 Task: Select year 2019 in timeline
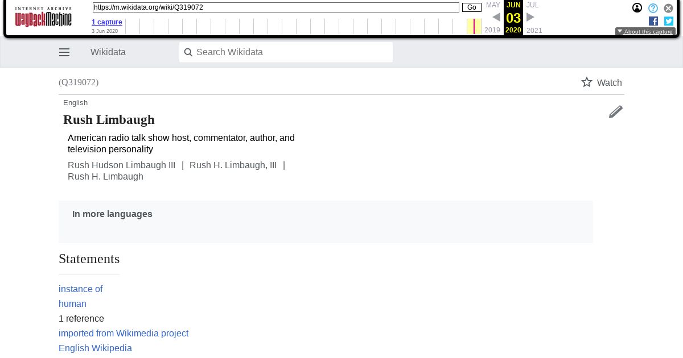click(492, 30)
